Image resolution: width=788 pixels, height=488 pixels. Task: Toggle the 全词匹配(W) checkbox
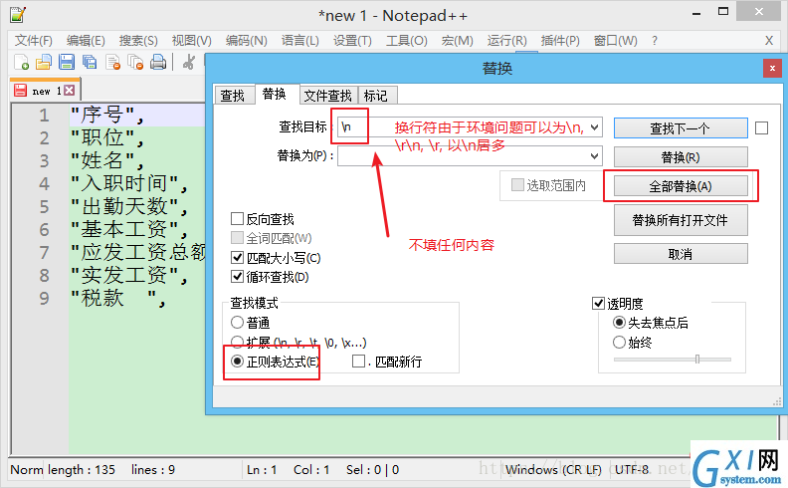(x=237, y=237)
